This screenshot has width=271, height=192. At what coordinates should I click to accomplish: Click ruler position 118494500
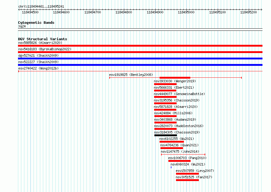click(x=30, y=12)
